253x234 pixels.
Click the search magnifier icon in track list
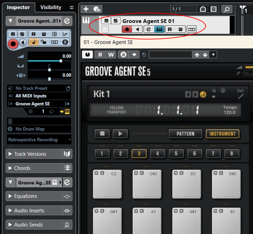click(227, 9)
